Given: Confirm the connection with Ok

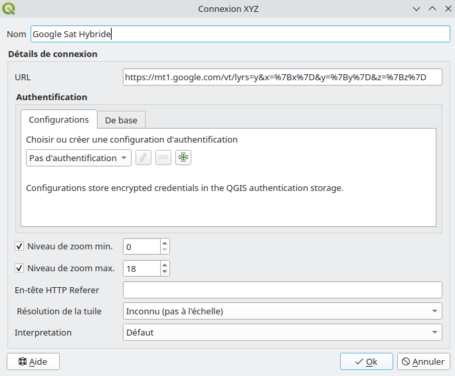Looking at the screenshot, I should [366, 361].
